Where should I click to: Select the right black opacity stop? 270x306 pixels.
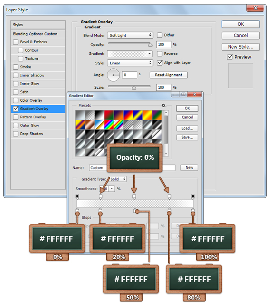193,197
